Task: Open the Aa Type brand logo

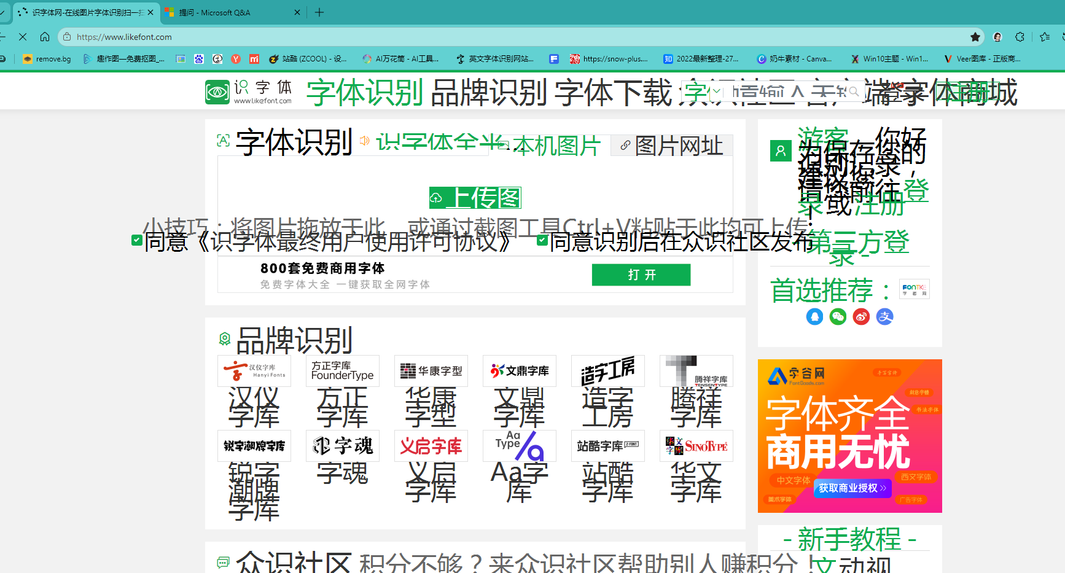Action: 520,446
